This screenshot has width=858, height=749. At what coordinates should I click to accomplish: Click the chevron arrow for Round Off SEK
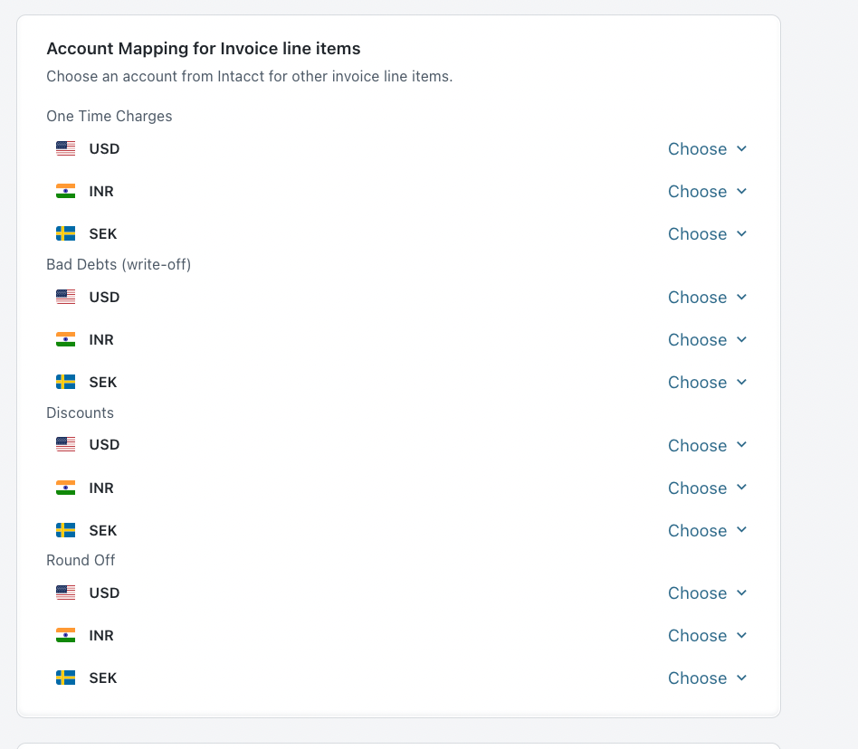pos(742,678)
